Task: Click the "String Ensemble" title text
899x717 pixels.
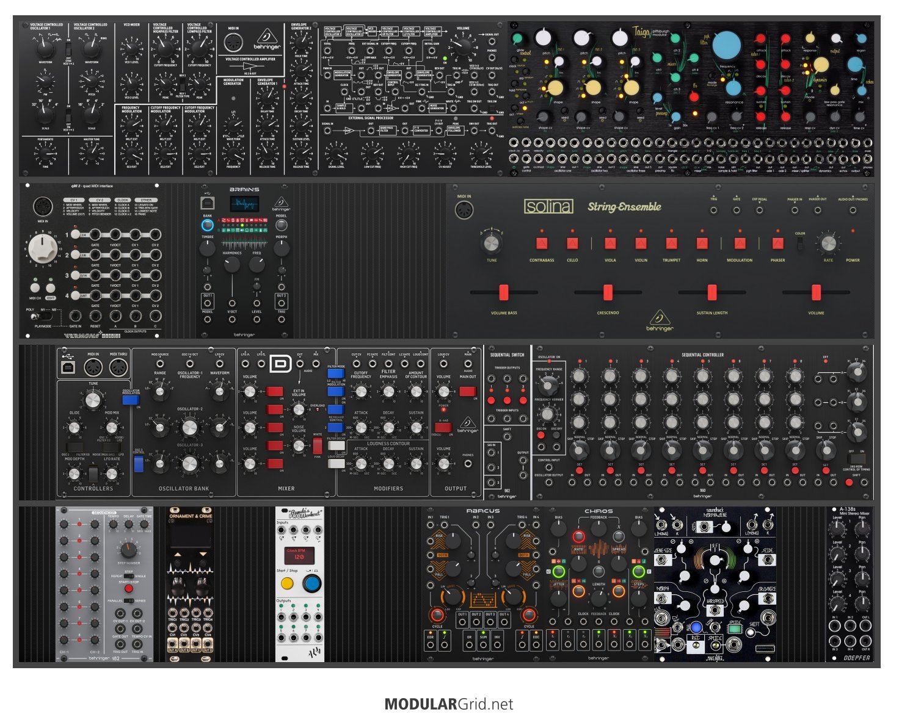Action: tap(624, 207)
